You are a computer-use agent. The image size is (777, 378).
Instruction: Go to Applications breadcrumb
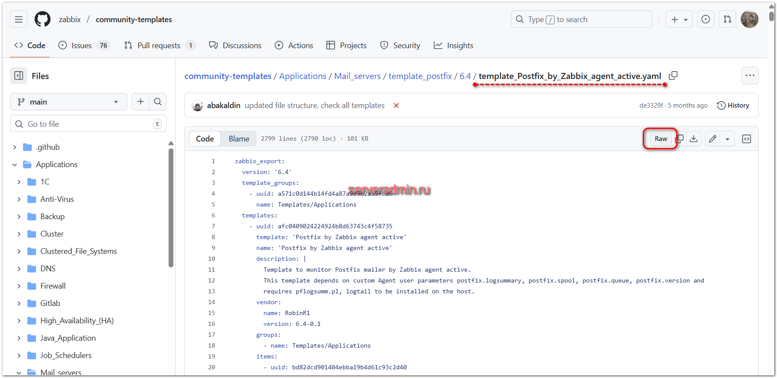tap(302, 76)
